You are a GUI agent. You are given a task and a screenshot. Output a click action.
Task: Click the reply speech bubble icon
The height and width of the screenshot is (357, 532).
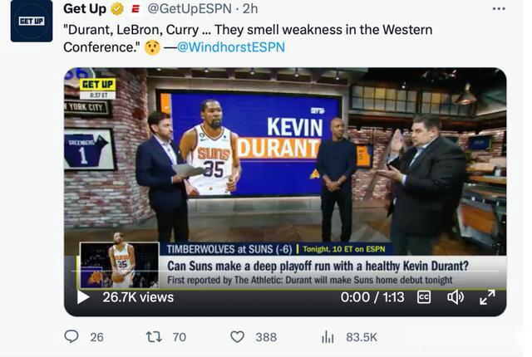click(72, 336)
